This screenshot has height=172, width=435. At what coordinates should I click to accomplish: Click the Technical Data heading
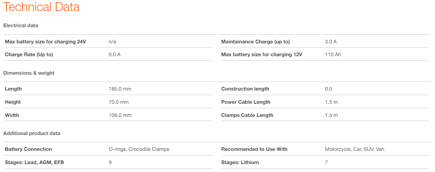coord(41,7)
